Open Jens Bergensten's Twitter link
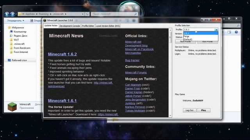This screenshot has width=250, height=140. point(136,100)
